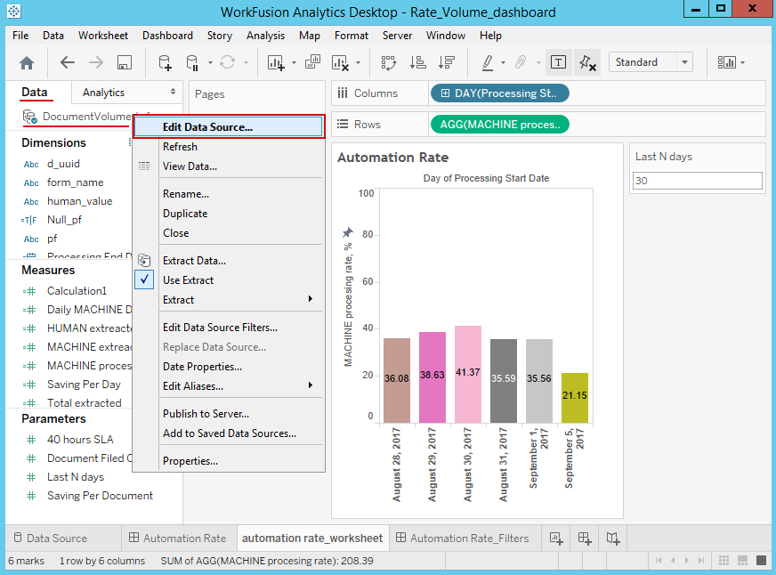
Task: Create a new worksheet toolbar icon
Action: pos(276,63)
